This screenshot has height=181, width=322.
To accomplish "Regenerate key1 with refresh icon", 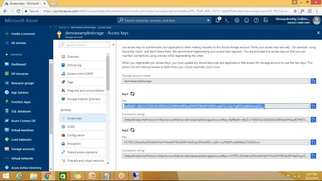I will pyautogui.click(x=132, y=94).
